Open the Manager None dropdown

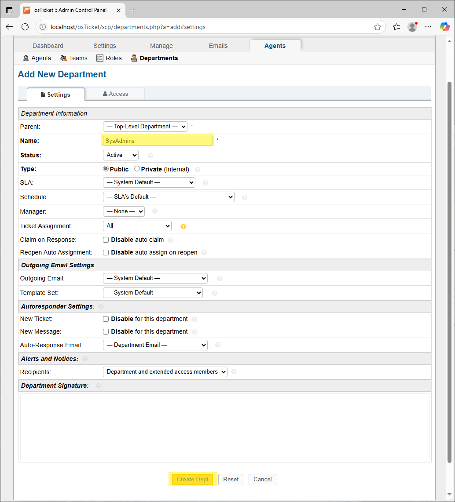coord(124,211)
